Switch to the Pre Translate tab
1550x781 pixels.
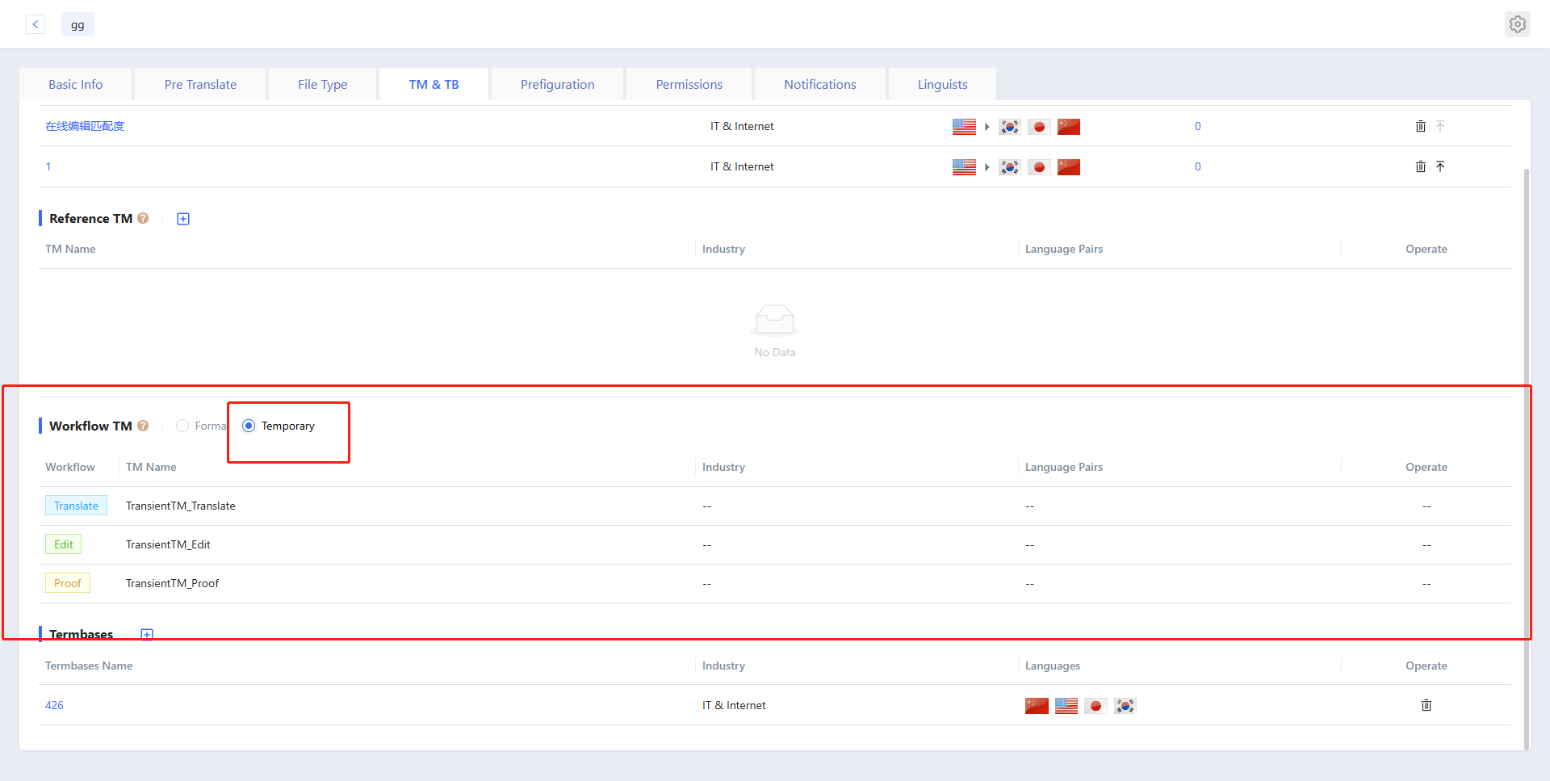(x=200, y=84)
